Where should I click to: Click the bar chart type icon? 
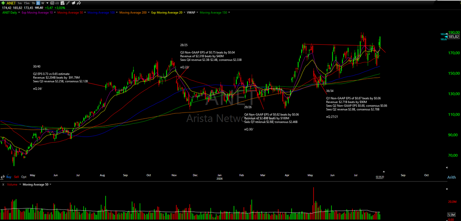[57, 3]
